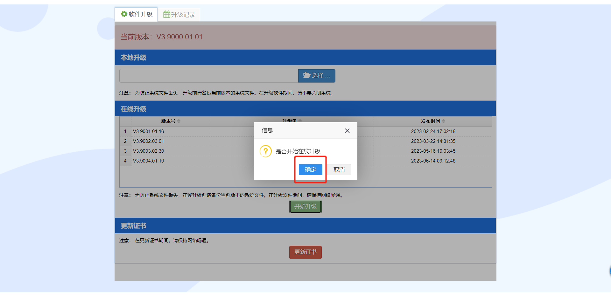Viewport: 611px width, 299px height.
Task: Click the yellow question mark icon
Action: click(266, 151)
